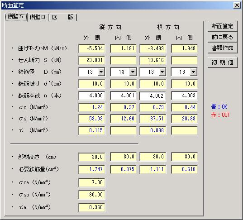
Task: Click 部材高さ field for 縦方向 外側
Action: pyautogui.click(x=92, y=157)
